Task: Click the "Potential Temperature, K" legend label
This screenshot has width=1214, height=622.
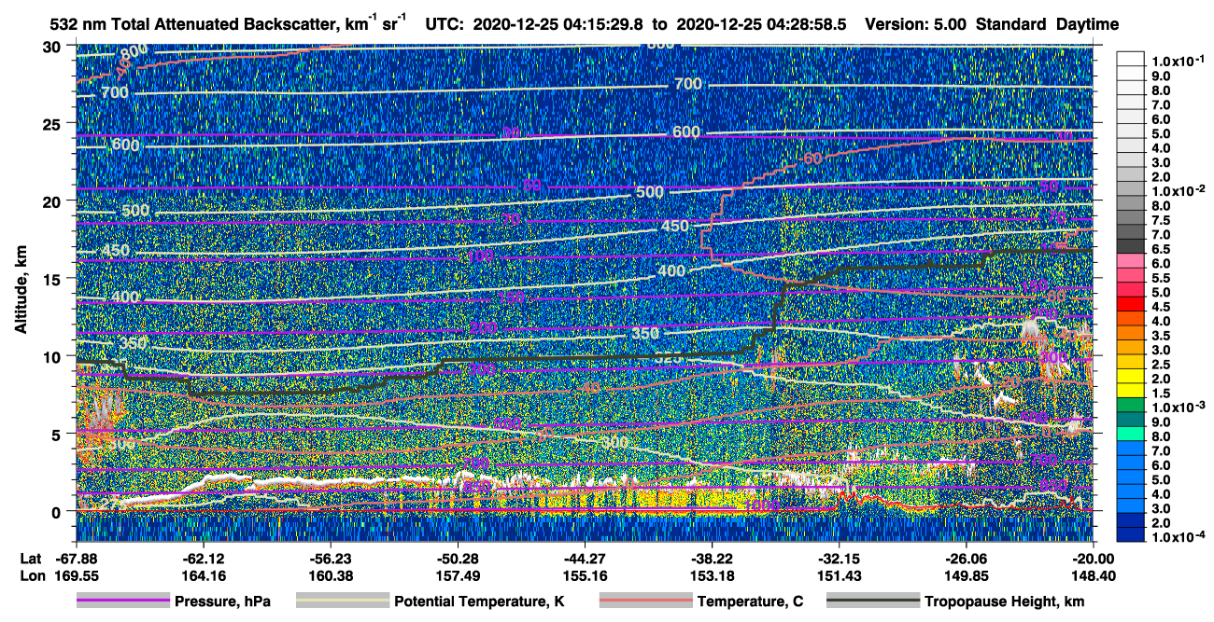Action: [x=478, y=601]
